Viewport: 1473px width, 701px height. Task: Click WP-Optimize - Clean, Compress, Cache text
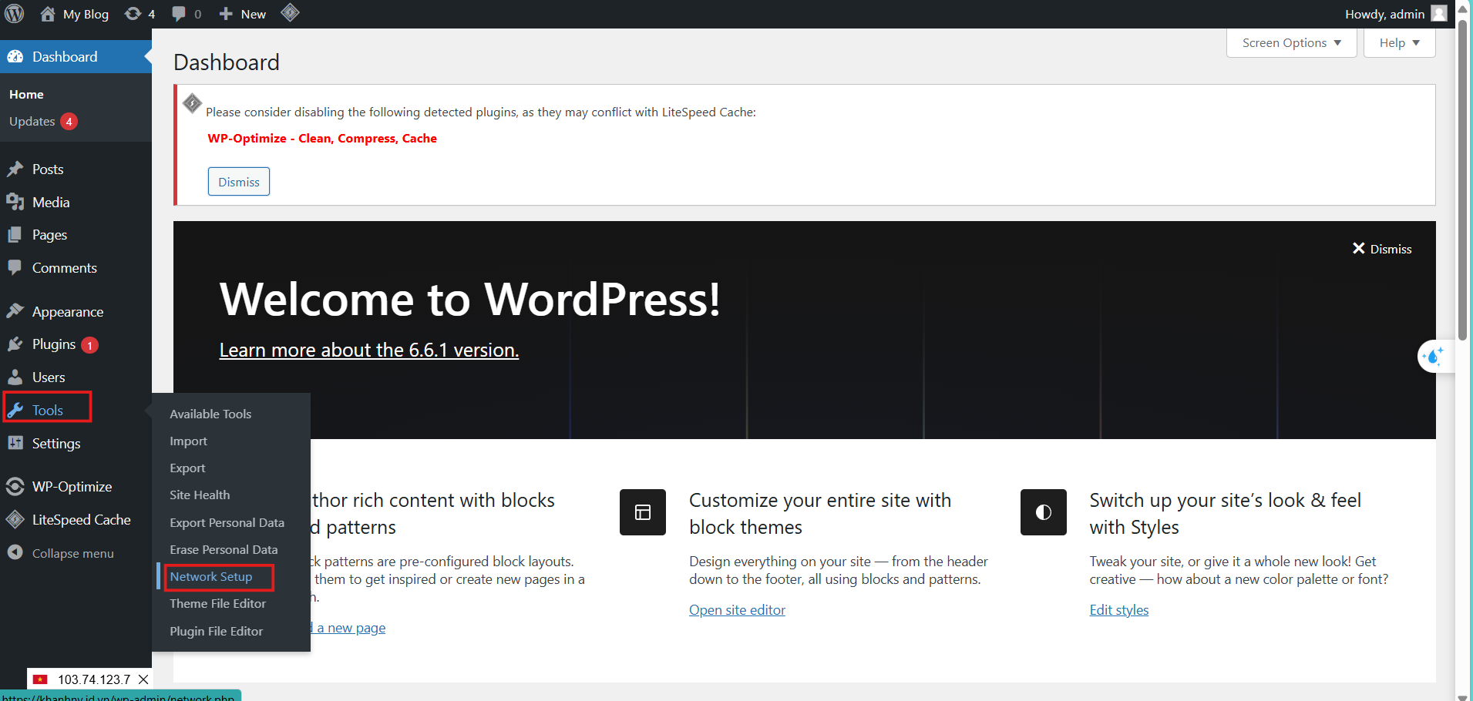(322, 139)
